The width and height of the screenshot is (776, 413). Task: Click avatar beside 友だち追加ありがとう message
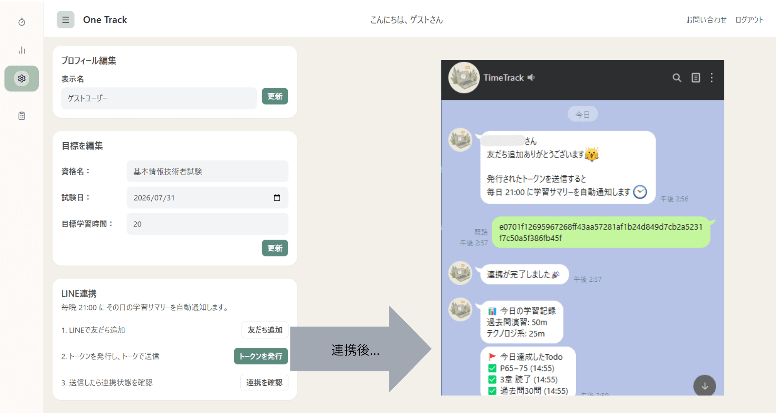point(460,140)
